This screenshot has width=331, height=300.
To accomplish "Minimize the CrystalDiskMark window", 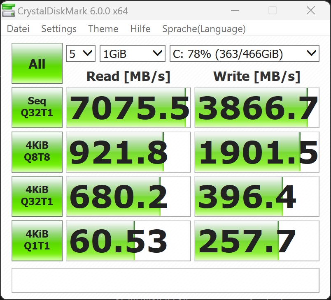I will pos(235,10).
